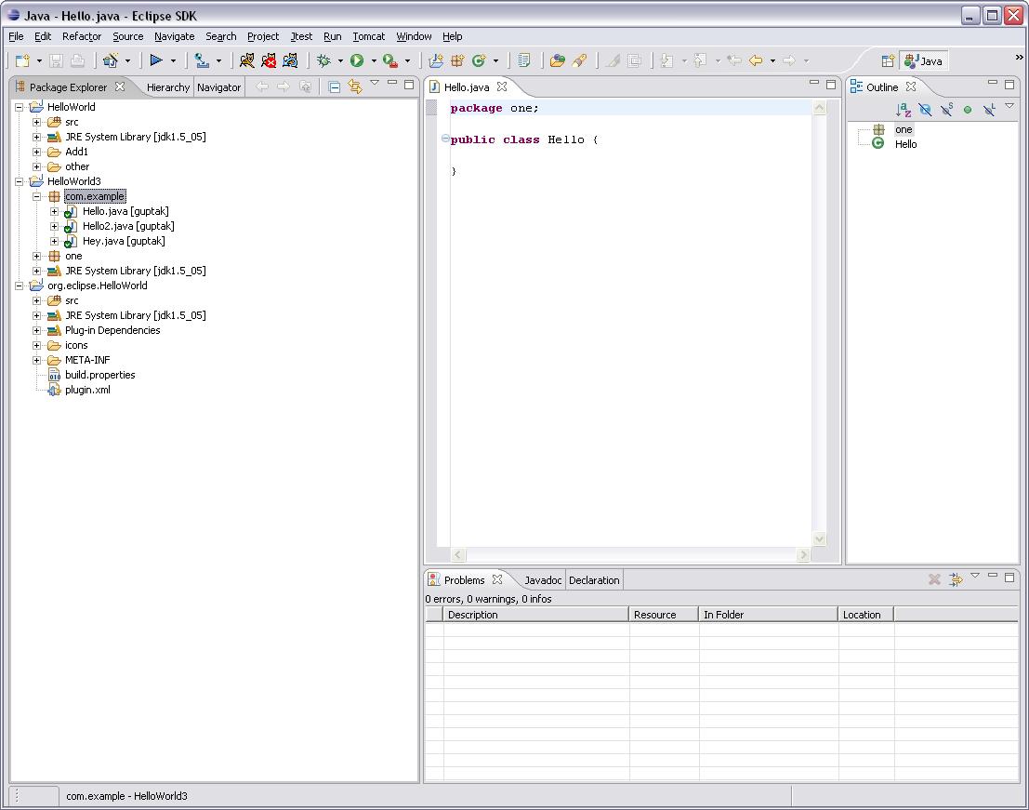Open the Tomcat menu
Image resolution: width=1029 pixels, height=810 pixels.
(369, 37)
